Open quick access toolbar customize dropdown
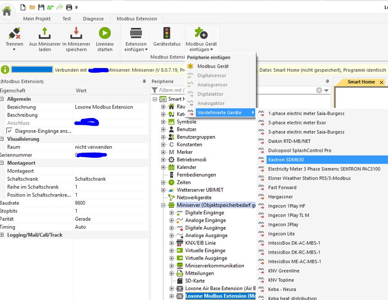The width and height of the screenshot is (388, 300). [x=77, y=7]
